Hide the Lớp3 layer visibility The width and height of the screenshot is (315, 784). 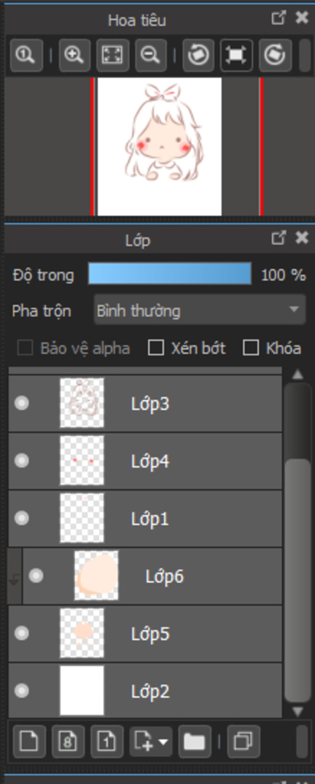click(x=22, y=403)
